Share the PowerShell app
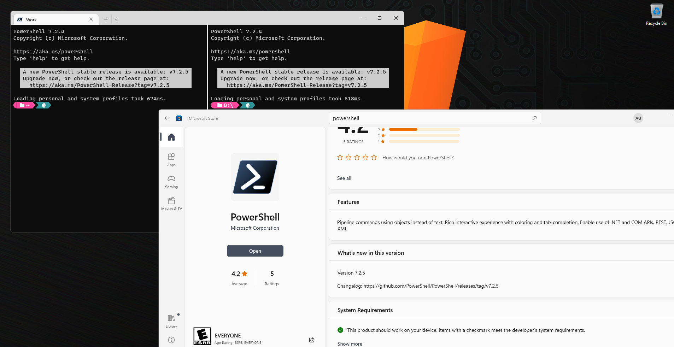Screen dimensions: 674x347 pos(311,340)
